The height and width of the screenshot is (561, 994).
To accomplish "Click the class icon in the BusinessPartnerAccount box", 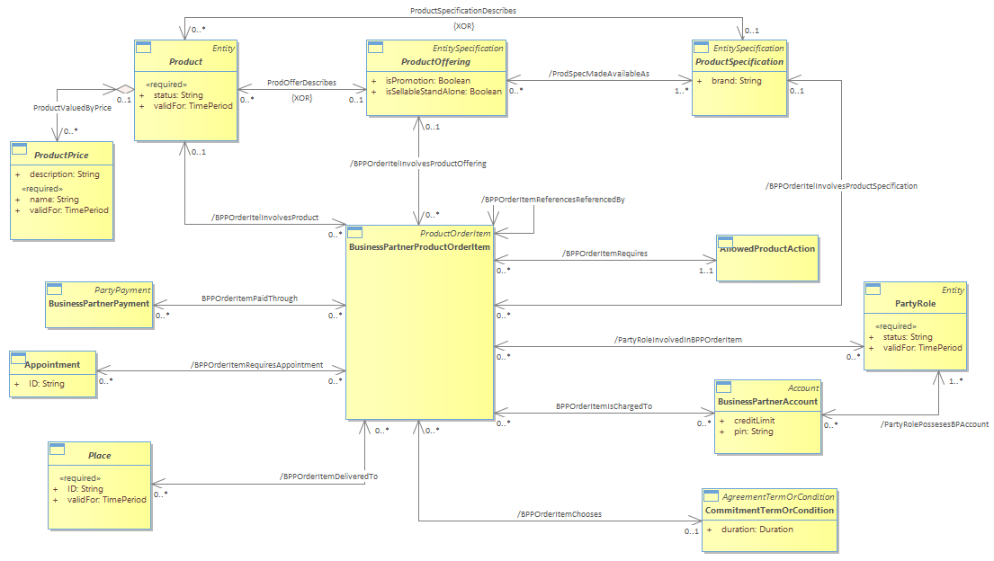I will (x=723, y=387).
